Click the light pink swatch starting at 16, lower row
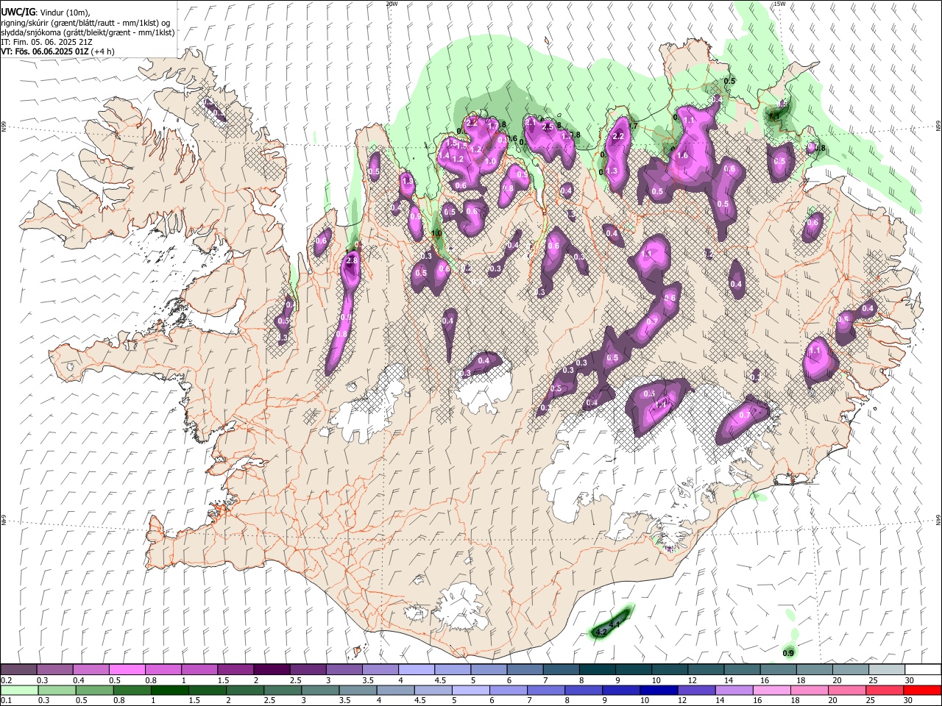The width and height of the screenshot is (942, 706). (x=771, y=690)
